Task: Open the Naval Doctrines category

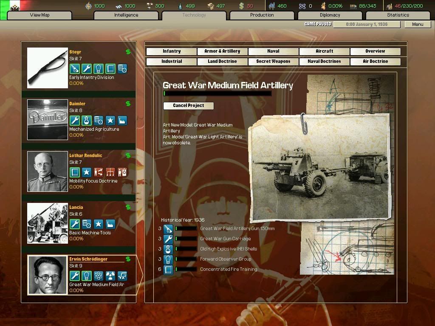Action: pos(324,62)
